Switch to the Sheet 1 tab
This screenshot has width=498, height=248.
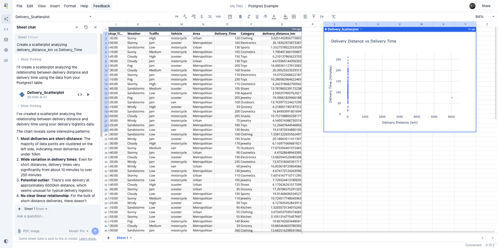(x=122, y=237)
